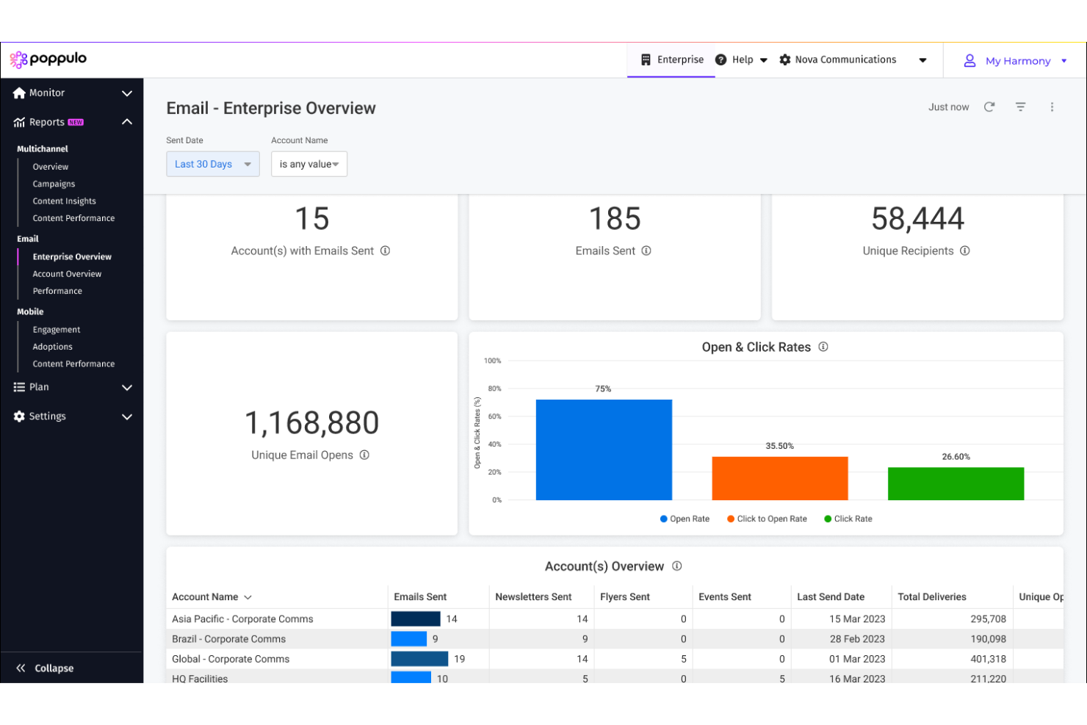
Task: Click the Monitor home icon
Action: click(x=19, y=93)
